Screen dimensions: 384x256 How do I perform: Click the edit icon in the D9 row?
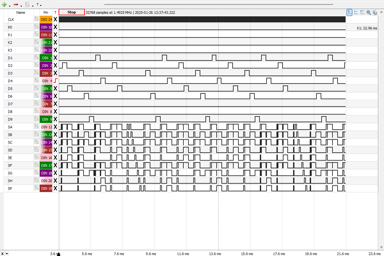click(x=37, y=119)
